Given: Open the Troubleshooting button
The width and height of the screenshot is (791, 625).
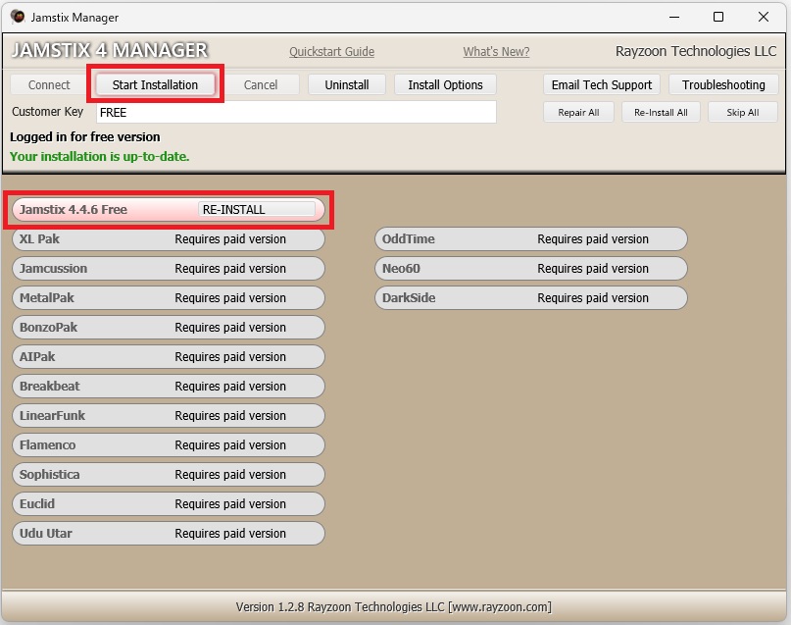Looking at the screenshot, I should click(723, 85).
